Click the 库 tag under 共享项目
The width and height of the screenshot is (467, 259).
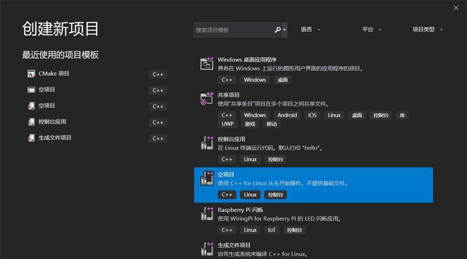pyautogui.click(x=402, y=115)
